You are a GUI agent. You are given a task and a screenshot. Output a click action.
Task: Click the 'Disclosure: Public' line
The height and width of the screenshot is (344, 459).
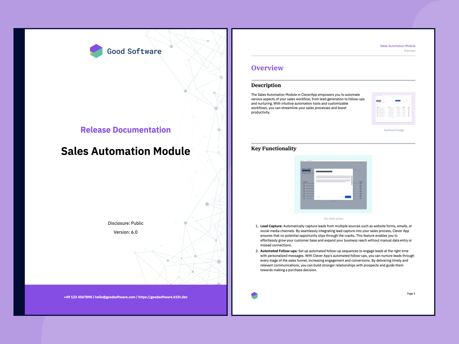pos(126,223)
